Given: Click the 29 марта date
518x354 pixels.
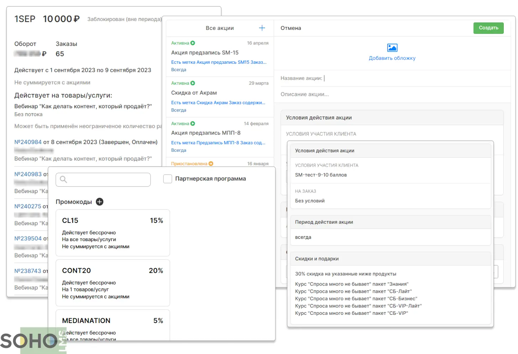Looking at the screenshot, I should tap(259, 83).
